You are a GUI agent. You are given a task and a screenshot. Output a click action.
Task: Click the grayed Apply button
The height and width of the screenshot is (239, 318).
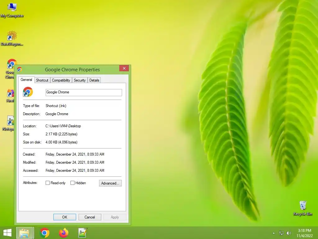(115, 217)
